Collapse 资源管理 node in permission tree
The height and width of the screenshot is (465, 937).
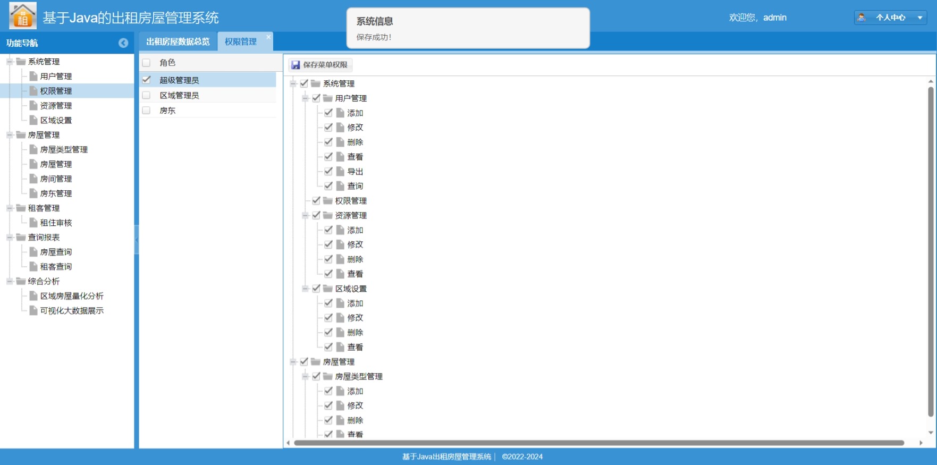(x=305, y=215)
